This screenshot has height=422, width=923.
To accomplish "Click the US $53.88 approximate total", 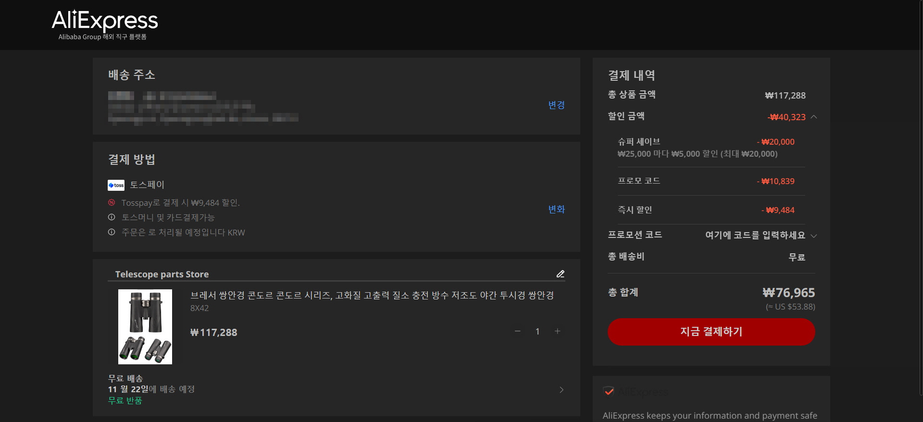I will click(790, 307).
